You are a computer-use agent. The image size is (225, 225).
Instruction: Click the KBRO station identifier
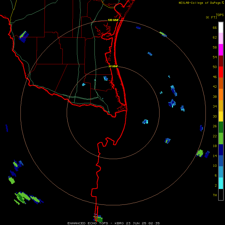click(120, 223)
